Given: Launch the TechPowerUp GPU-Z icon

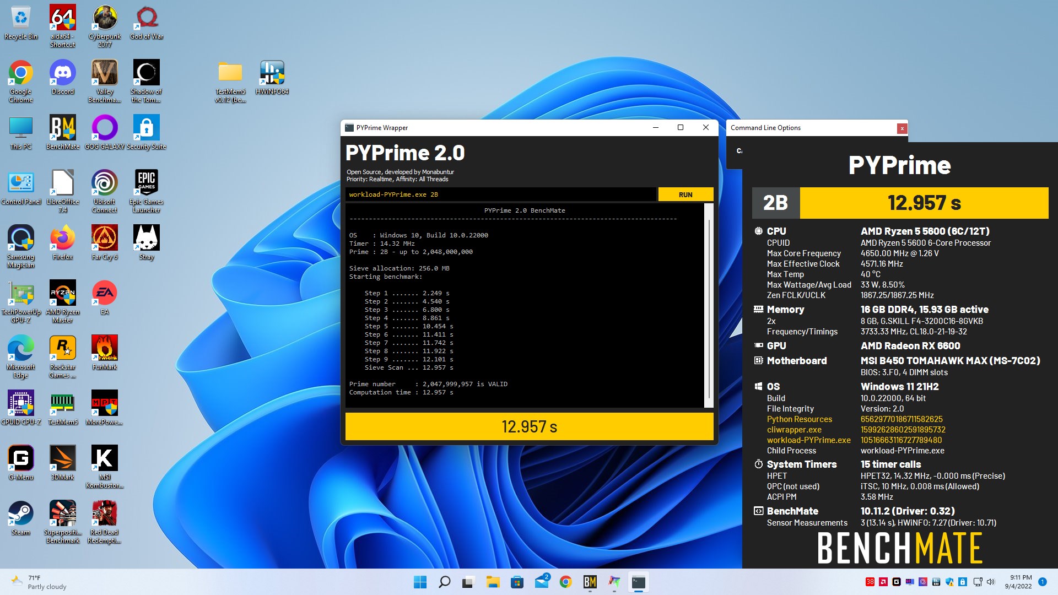Looking at the screenshot, I should tap(21, 302).
